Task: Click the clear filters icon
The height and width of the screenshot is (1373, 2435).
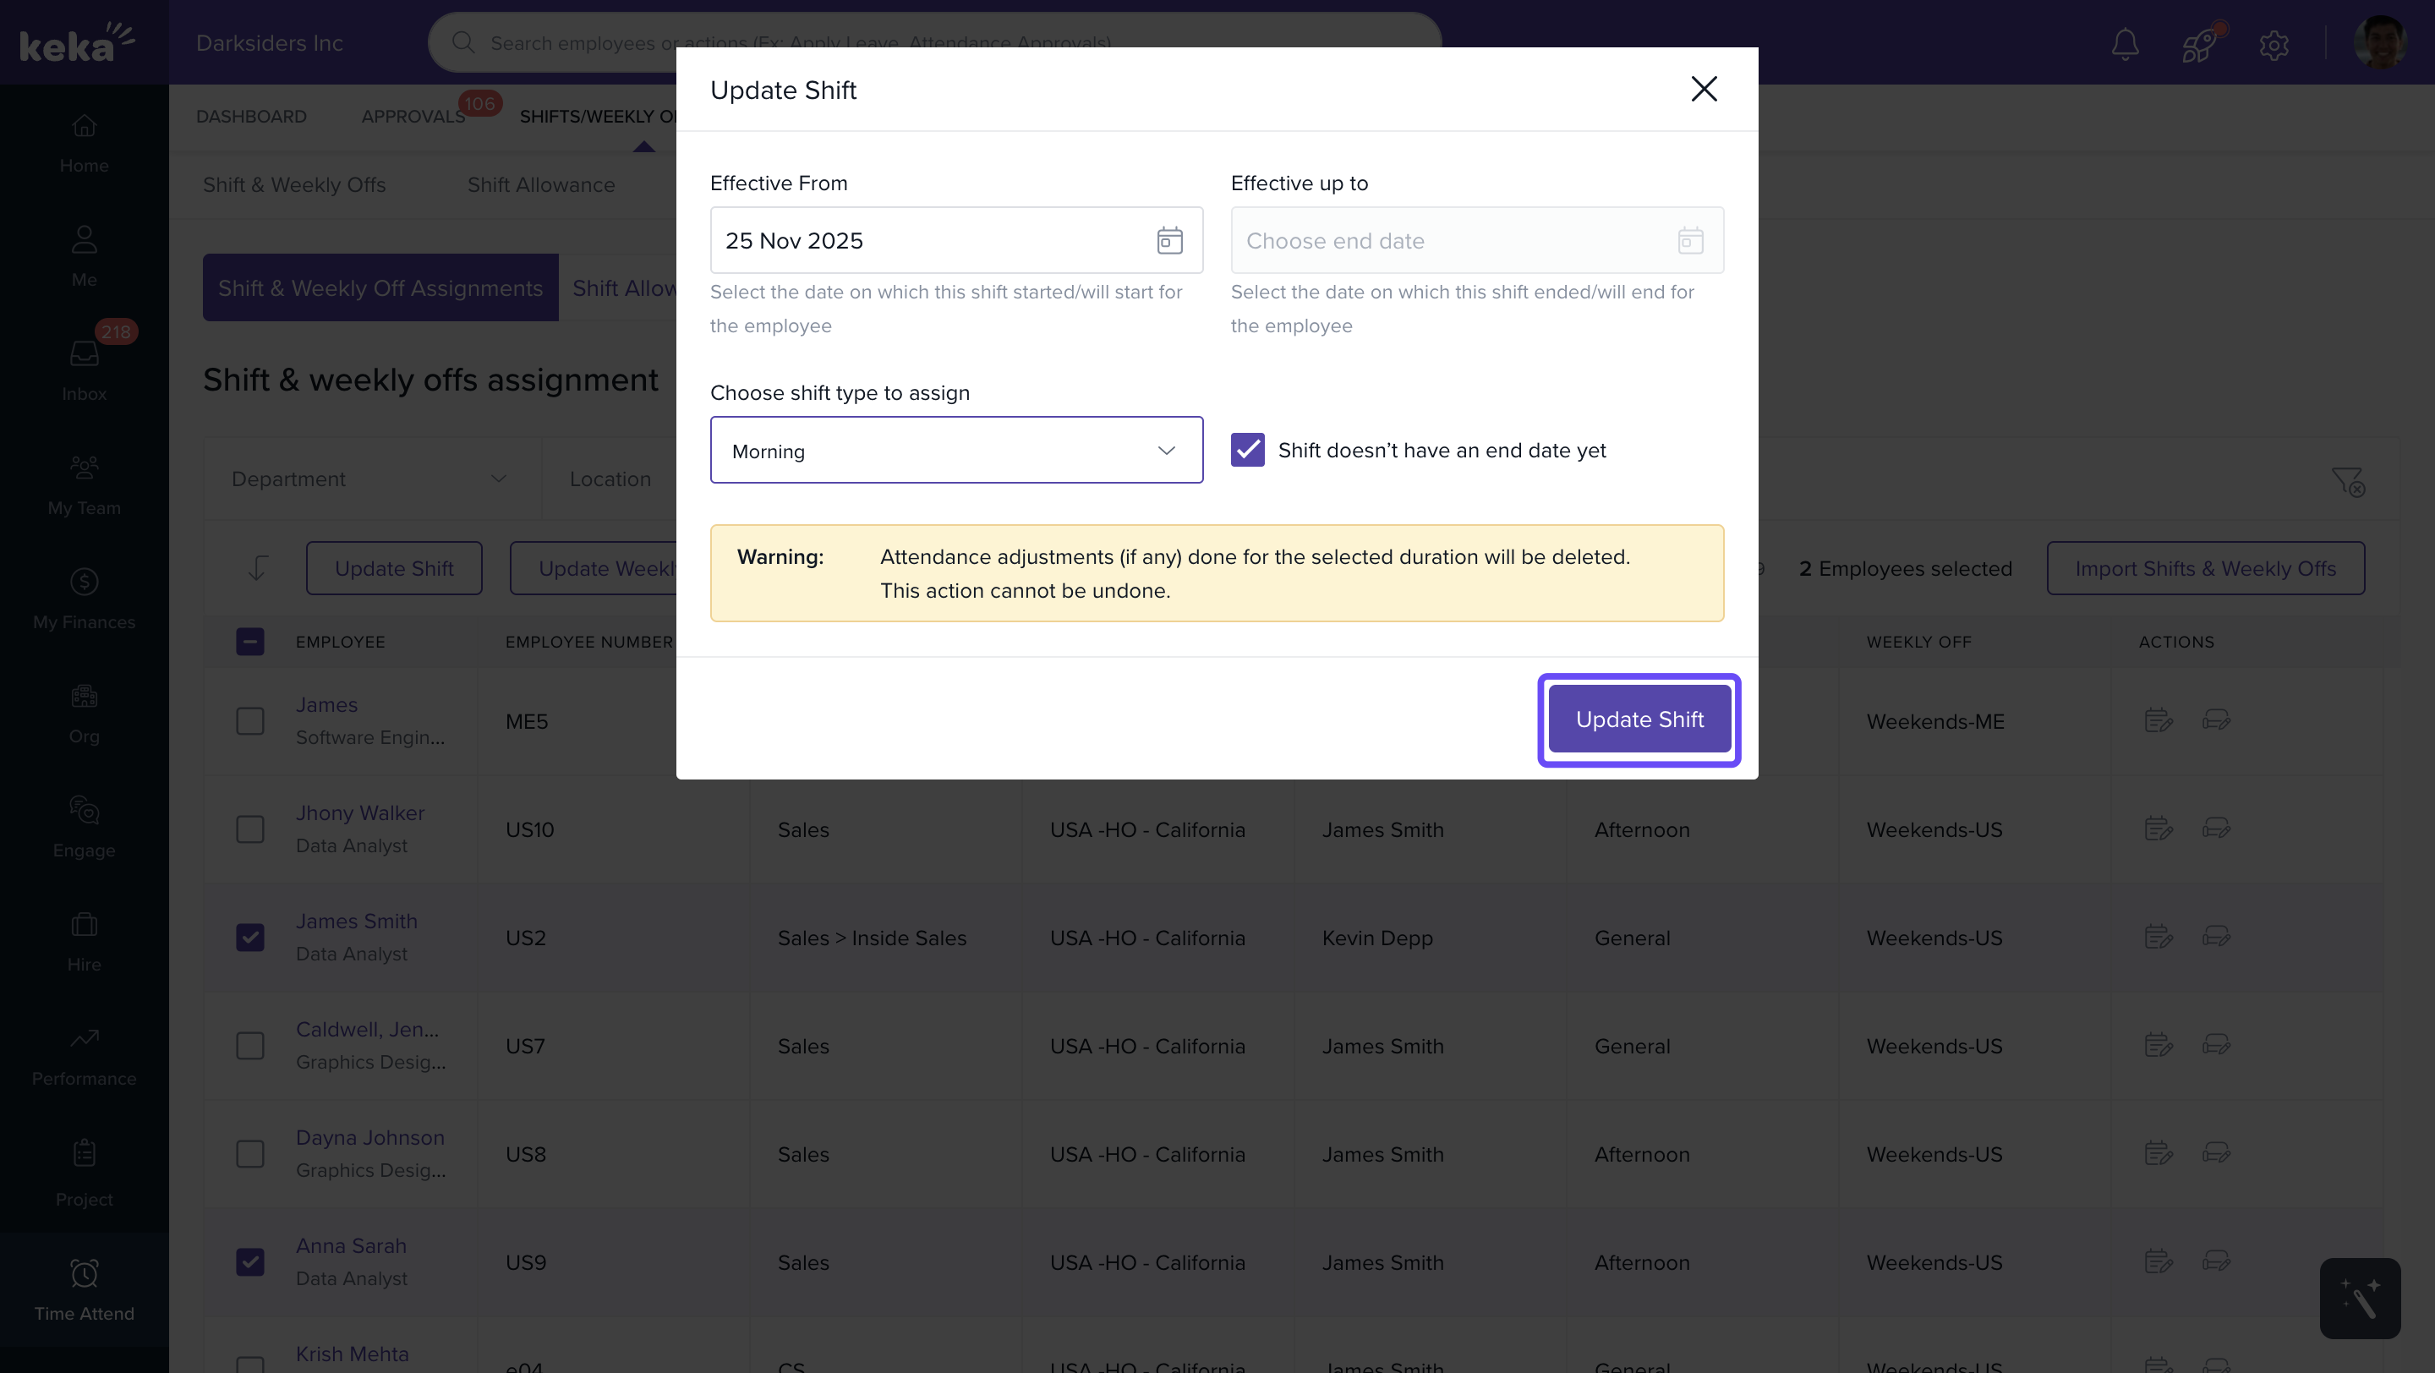Action: [x=2347, y=481]
